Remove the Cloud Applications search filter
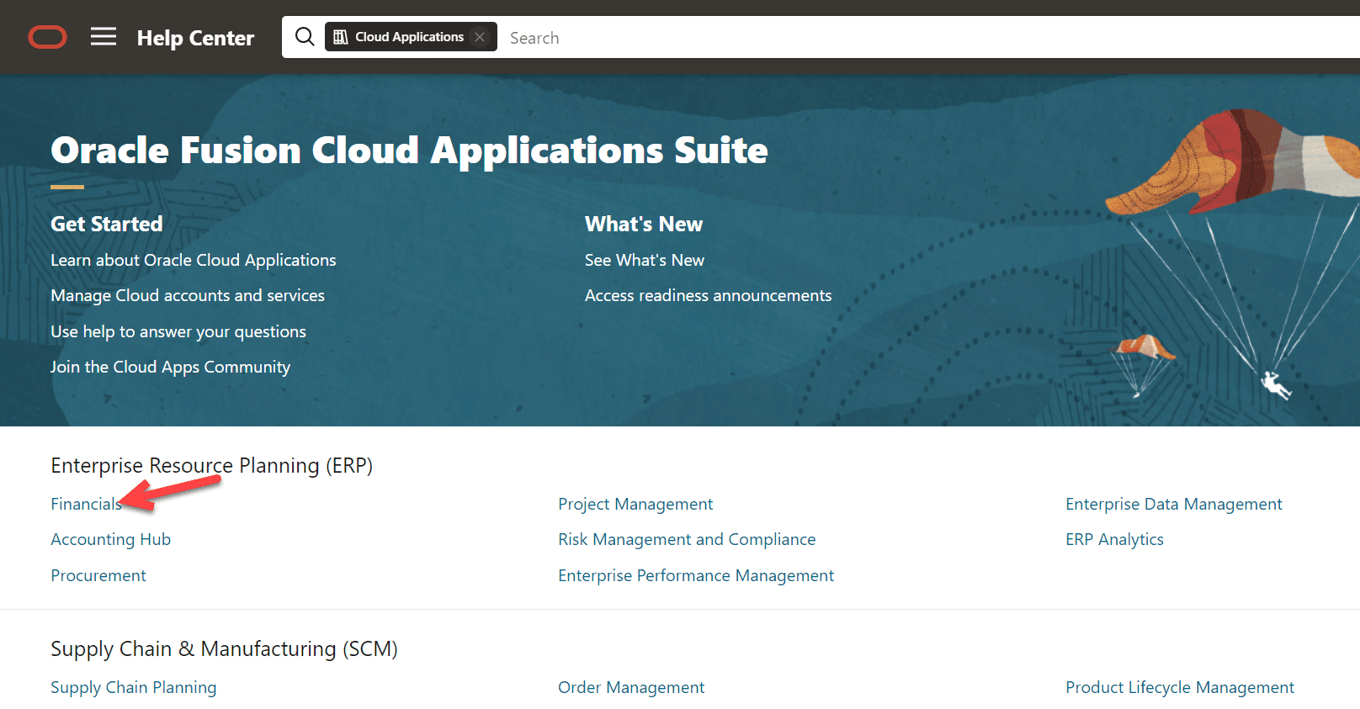1360x709 pixels. tap(480, 37)
